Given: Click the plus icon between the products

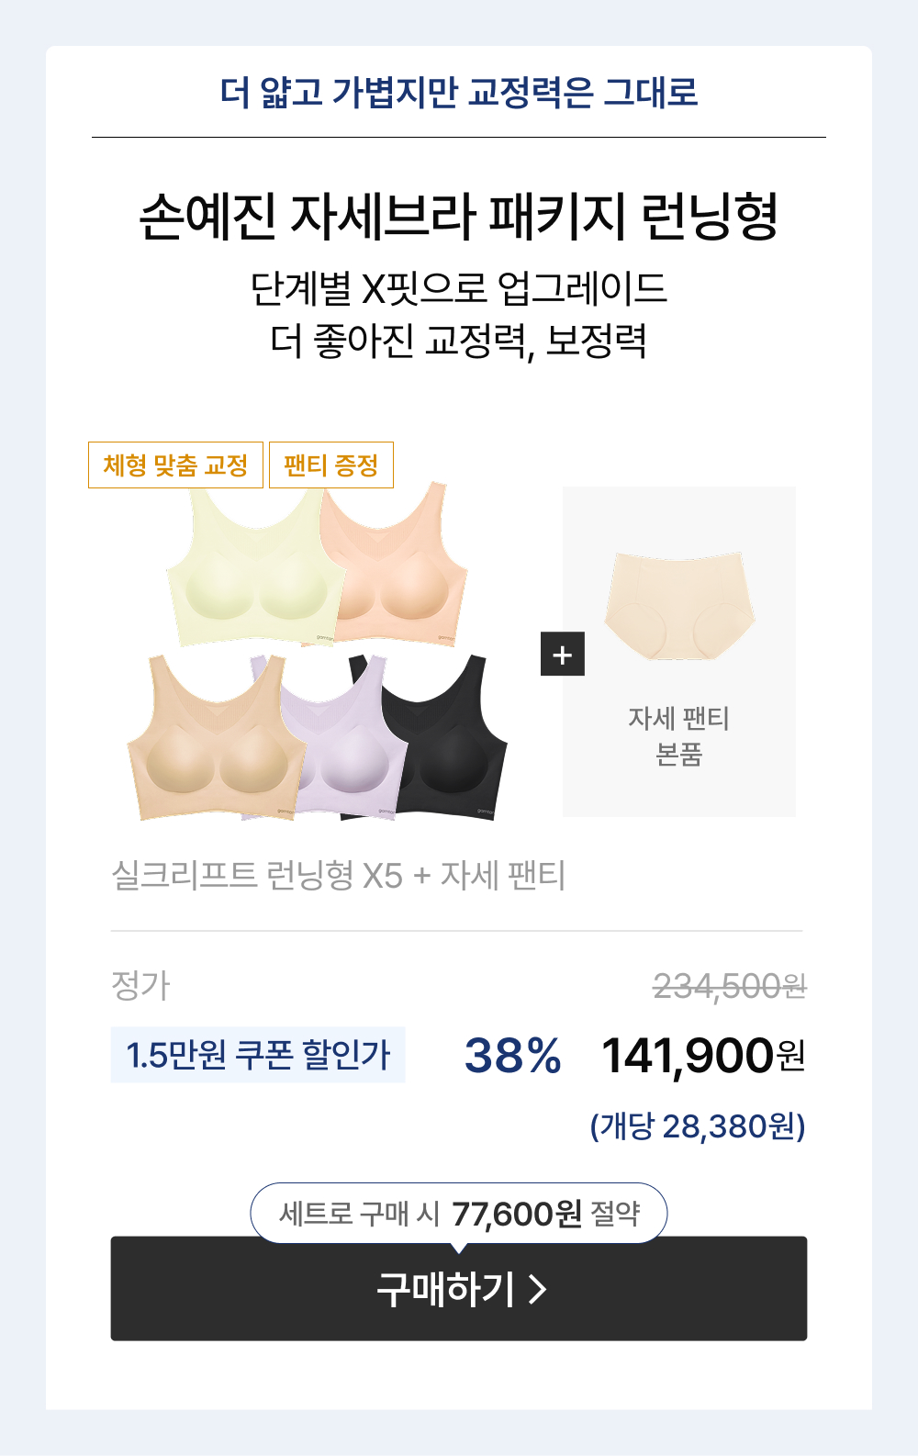Looking at the screenshot, I should coord(563,654).
